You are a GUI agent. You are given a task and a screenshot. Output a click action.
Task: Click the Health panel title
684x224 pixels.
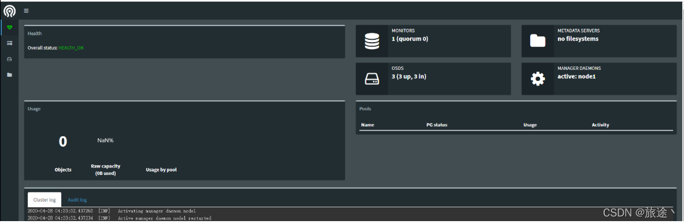[35, 33]
